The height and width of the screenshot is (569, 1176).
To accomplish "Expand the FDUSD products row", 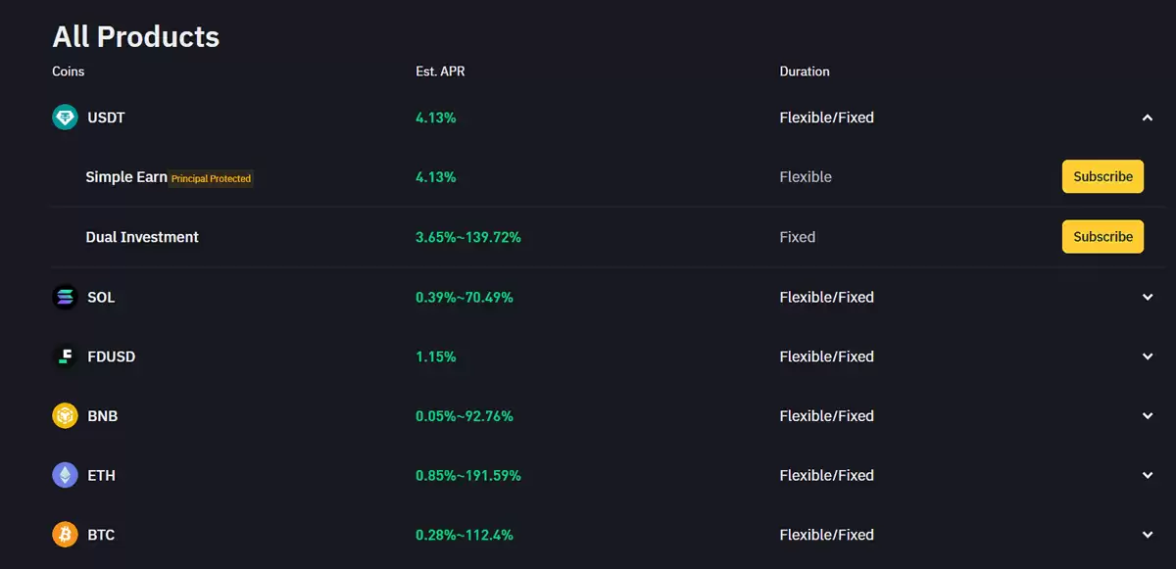I will click(1148, 356).
